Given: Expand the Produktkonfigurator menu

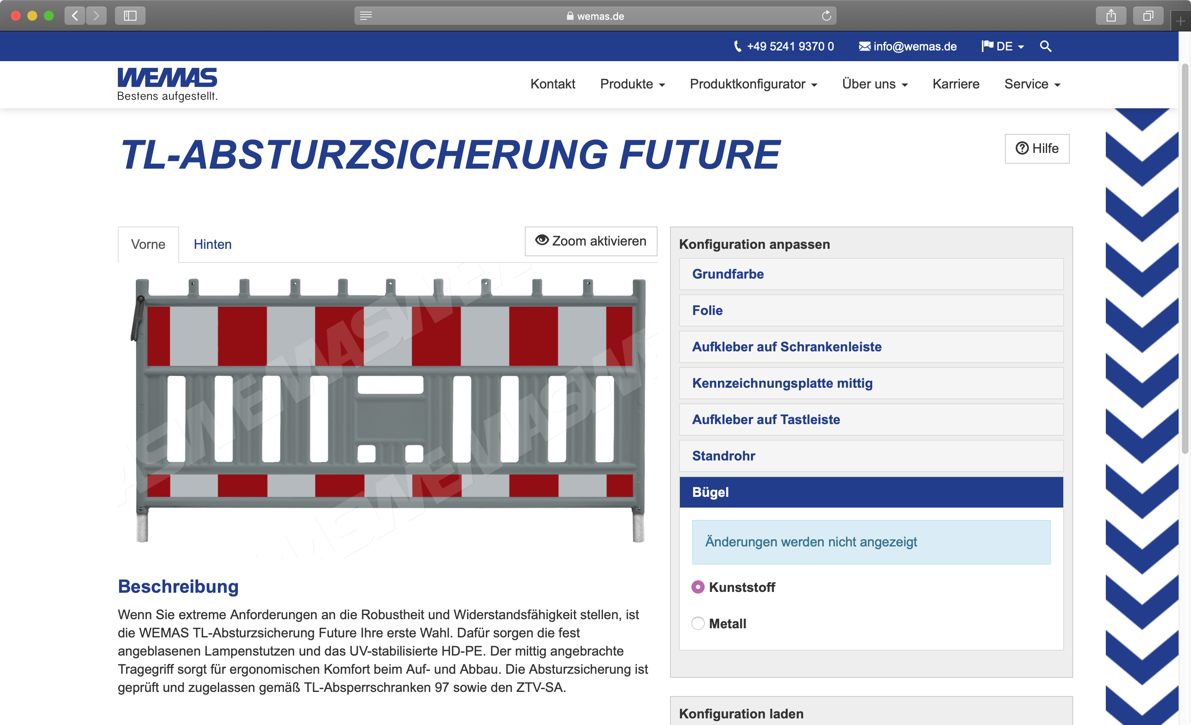Looking at the screenshot, I should point(753,84).
